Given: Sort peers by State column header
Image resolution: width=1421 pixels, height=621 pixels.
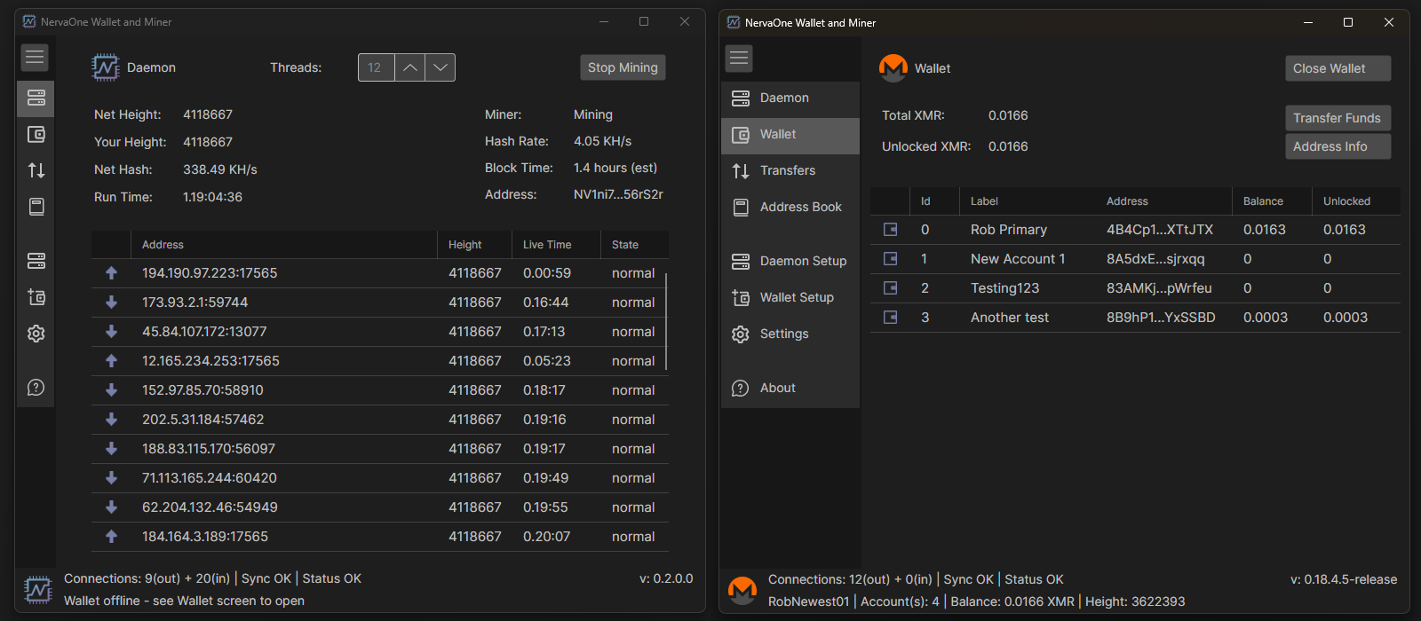Looking at the screenshot, I should [x=634, y=245].
